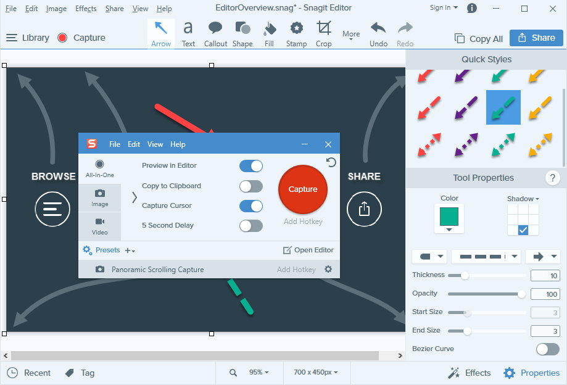Pick the Shape tool
Image resolution: width=567 pixels, height=385 pixels.
pos(242,34)
